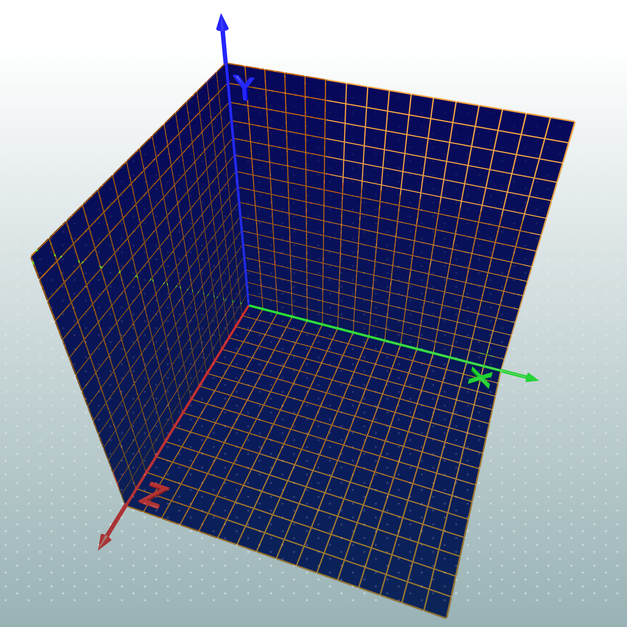This screenshot has height=627, width=627.
Task: Click top-right corner of the XY grid plane
Action: click(574, 122)
